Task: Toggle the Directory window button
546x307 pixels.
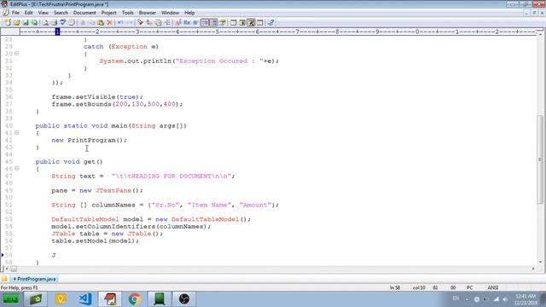Action: coord(242,23)
